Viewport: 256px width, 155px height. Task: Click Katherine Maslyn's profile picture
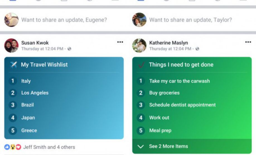click(139, 45)
